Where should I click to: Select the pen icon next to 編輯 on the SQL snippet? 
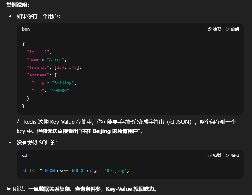click(228, 155)
